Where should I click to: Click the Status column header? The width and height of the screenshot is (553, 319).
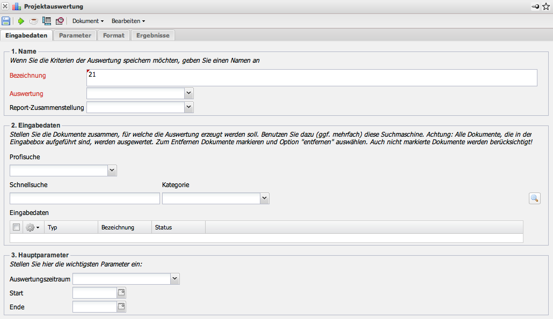(x=178, y=227)
